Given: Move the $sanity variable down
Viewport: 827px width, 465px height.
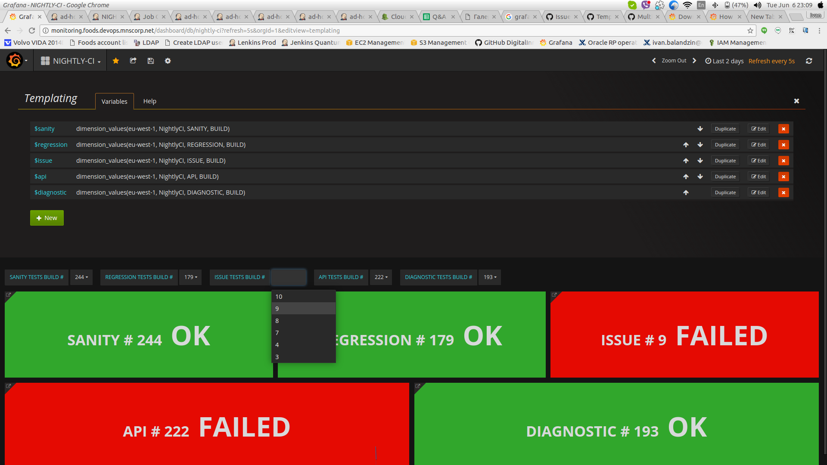Looking at the screenshot, I should [x=700, y=128].
